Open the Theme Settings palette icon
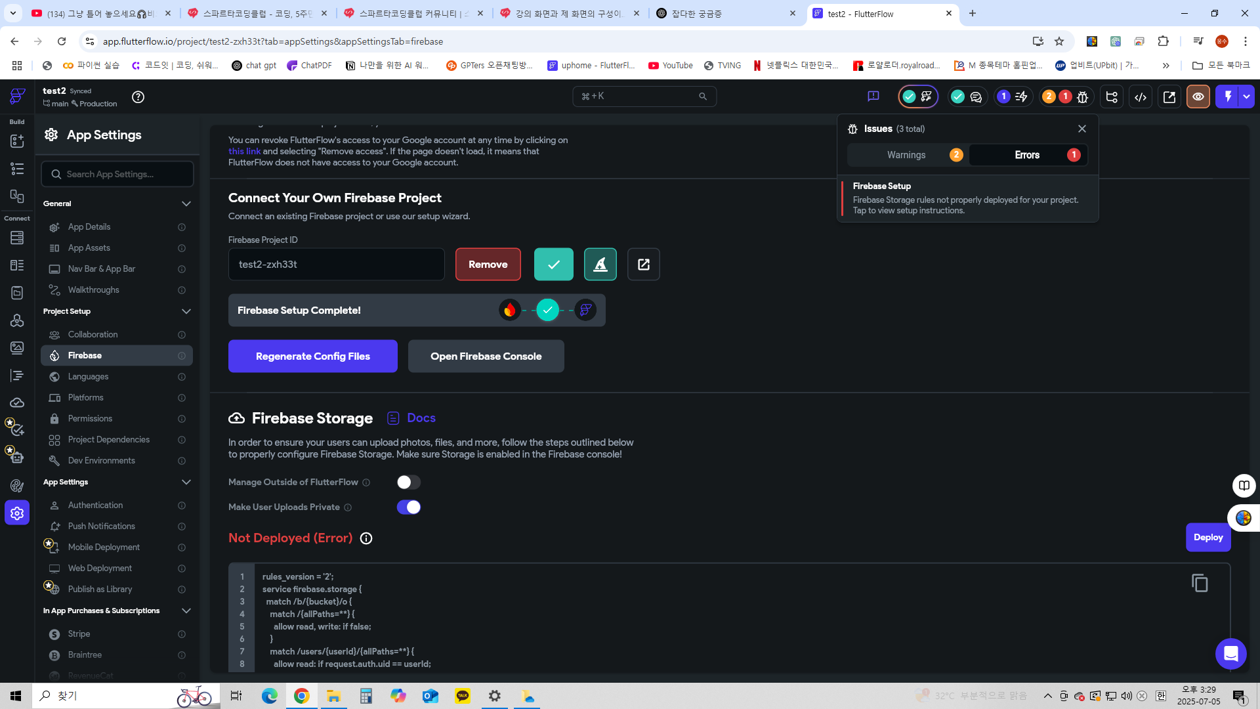 tap(17, 486)
